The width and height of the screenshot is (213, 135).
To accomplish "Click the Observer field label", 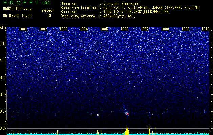I will coord(69,4).
